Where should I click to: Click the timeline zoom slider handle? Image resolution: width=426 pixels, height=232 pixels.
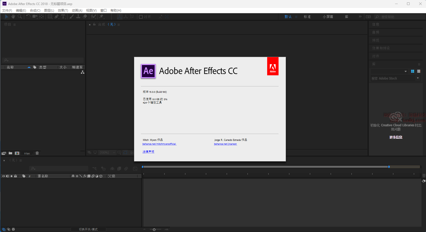pos(154,230)
